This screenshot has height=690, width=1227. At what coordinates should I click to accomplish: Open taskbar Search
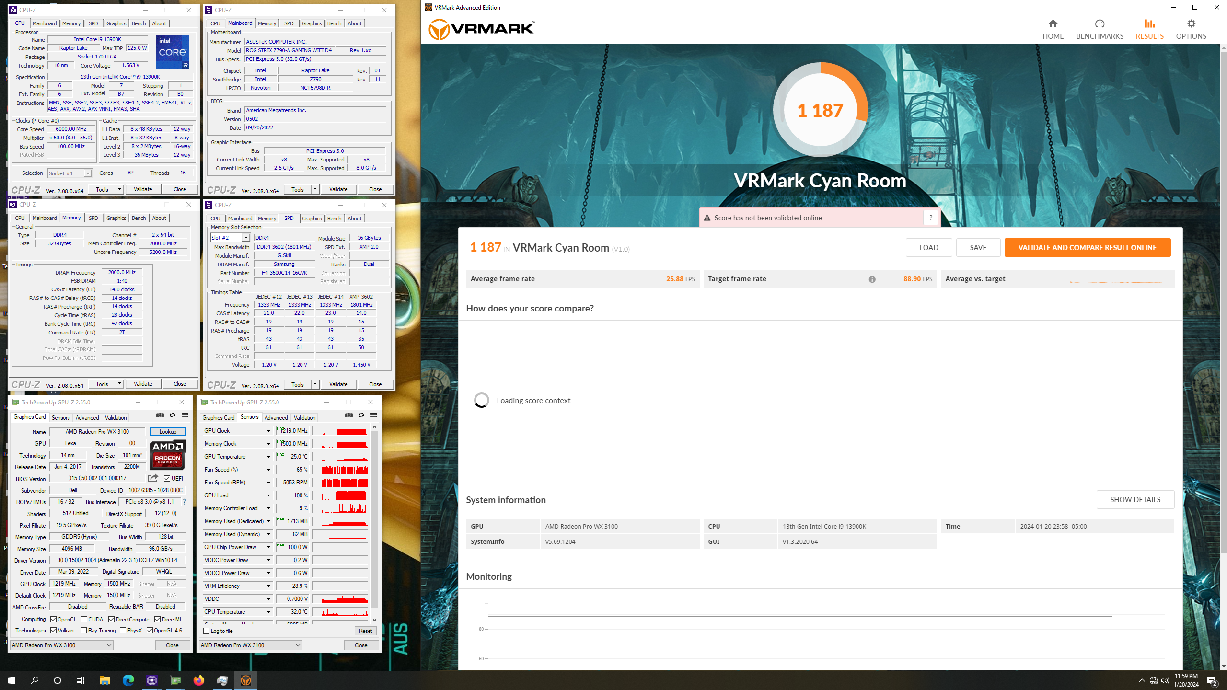(35, 680)
